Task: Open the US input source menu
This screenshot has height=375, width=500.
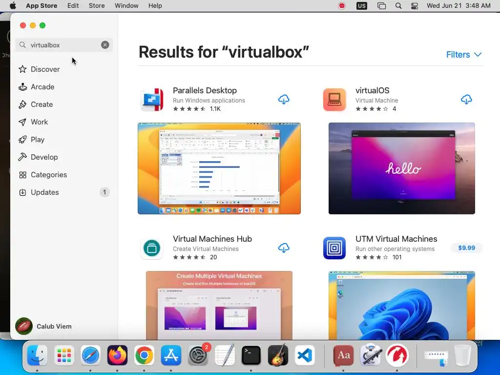Action: pos(362,6)
